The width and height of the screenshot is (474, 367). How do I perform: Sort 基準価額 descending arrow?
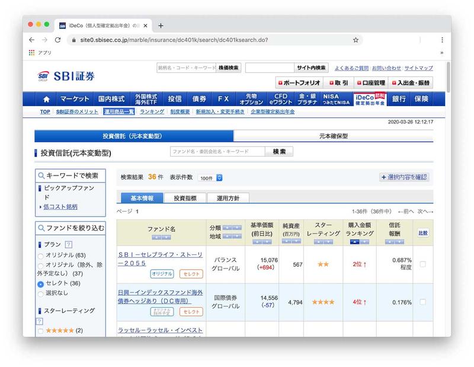[267, 242]
